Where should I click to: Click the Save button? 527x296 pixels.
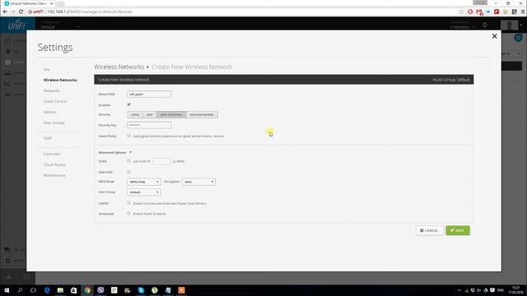tap(458, 230)
